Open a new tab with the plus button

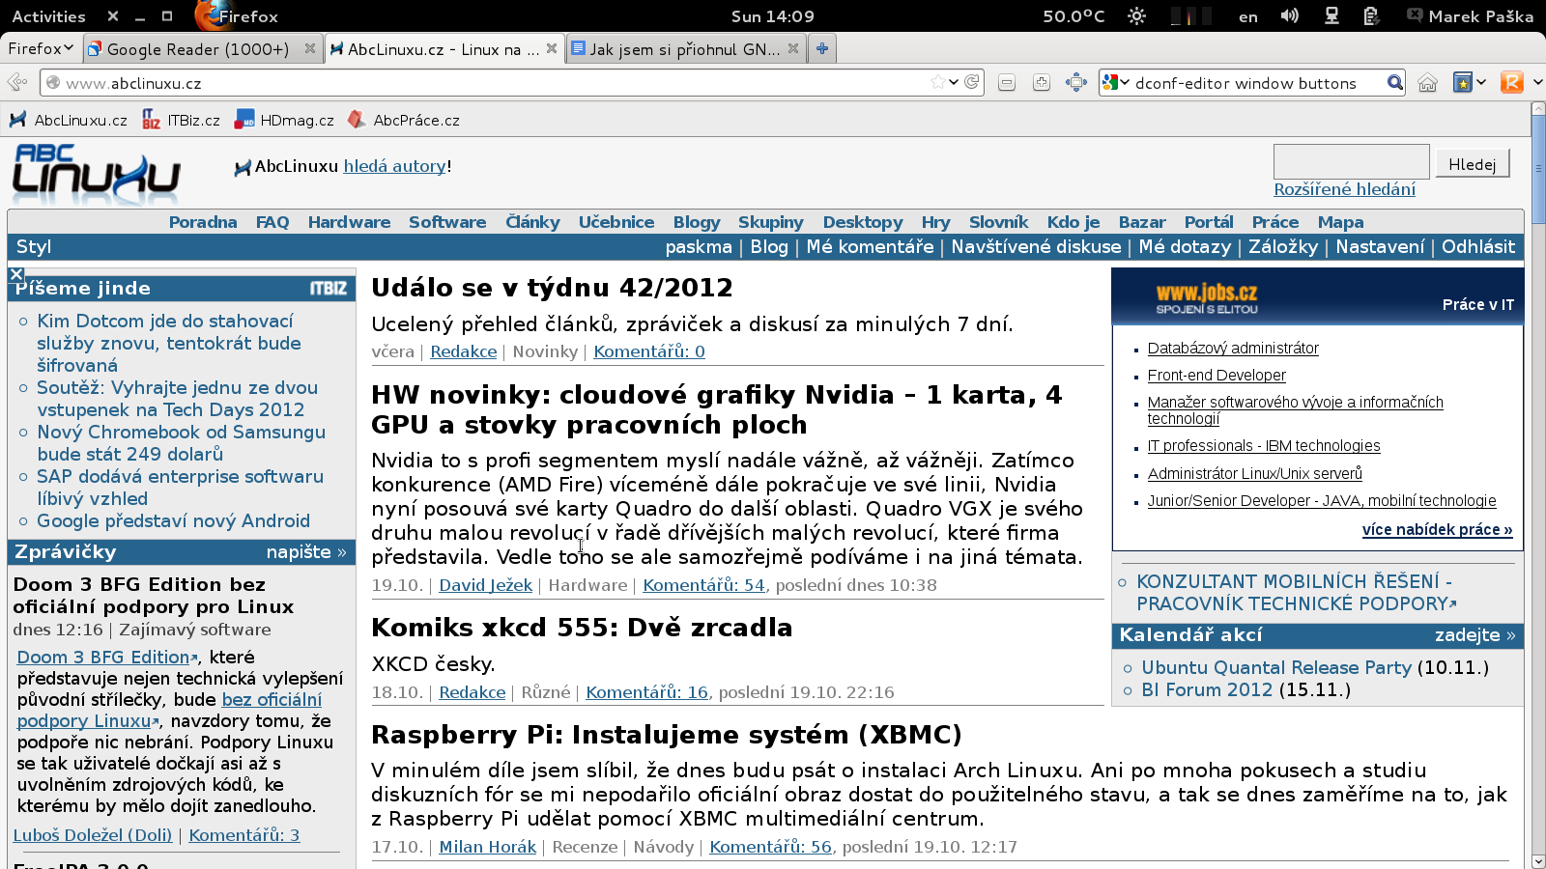[822, 48]
